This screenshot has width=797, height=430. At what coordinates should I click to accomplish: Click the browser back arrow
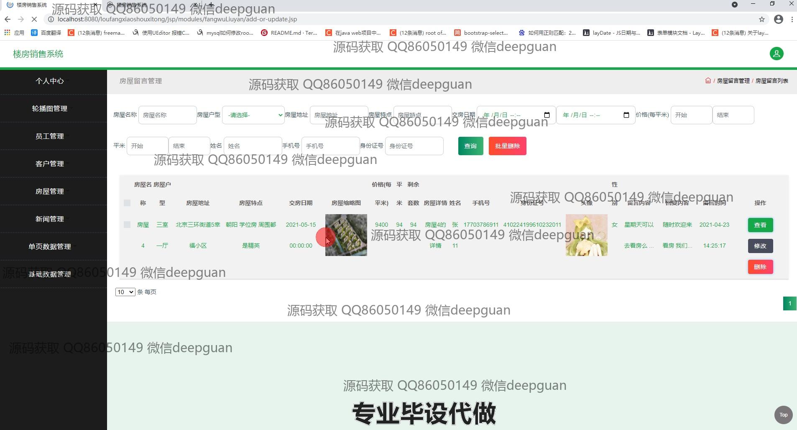coord(8,19)
